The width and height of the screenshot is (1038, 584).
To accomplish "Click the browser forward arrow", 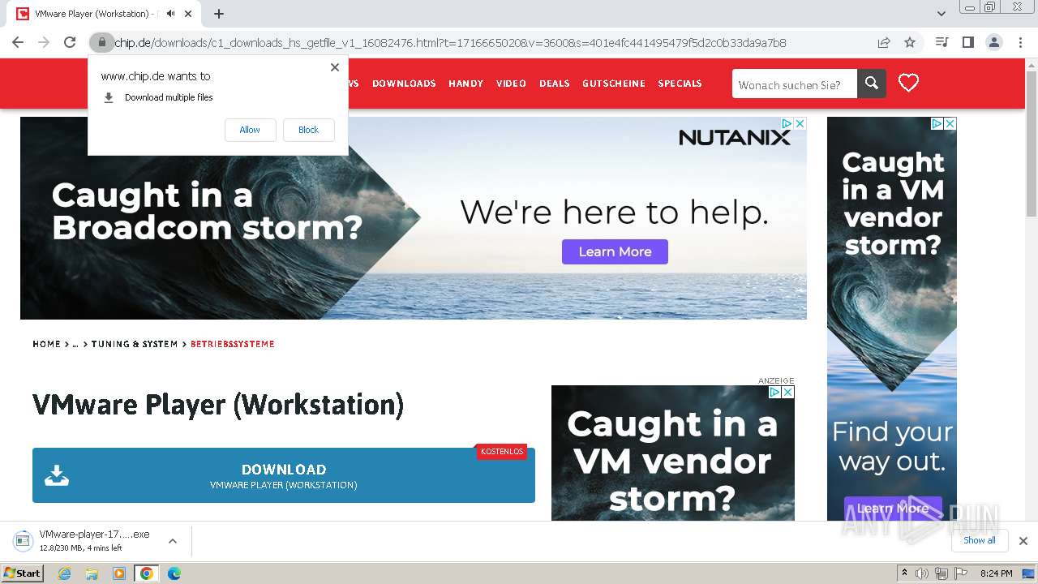I will pyautogui.click(x=44, y=42).
